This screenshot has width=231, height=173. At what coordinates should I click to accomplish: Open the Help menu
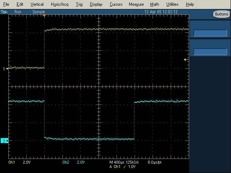190,4
